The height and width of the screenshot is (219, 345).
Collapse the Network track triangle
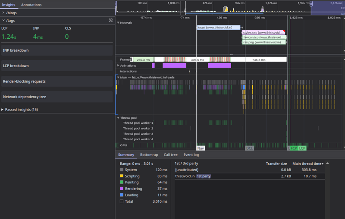118,23
